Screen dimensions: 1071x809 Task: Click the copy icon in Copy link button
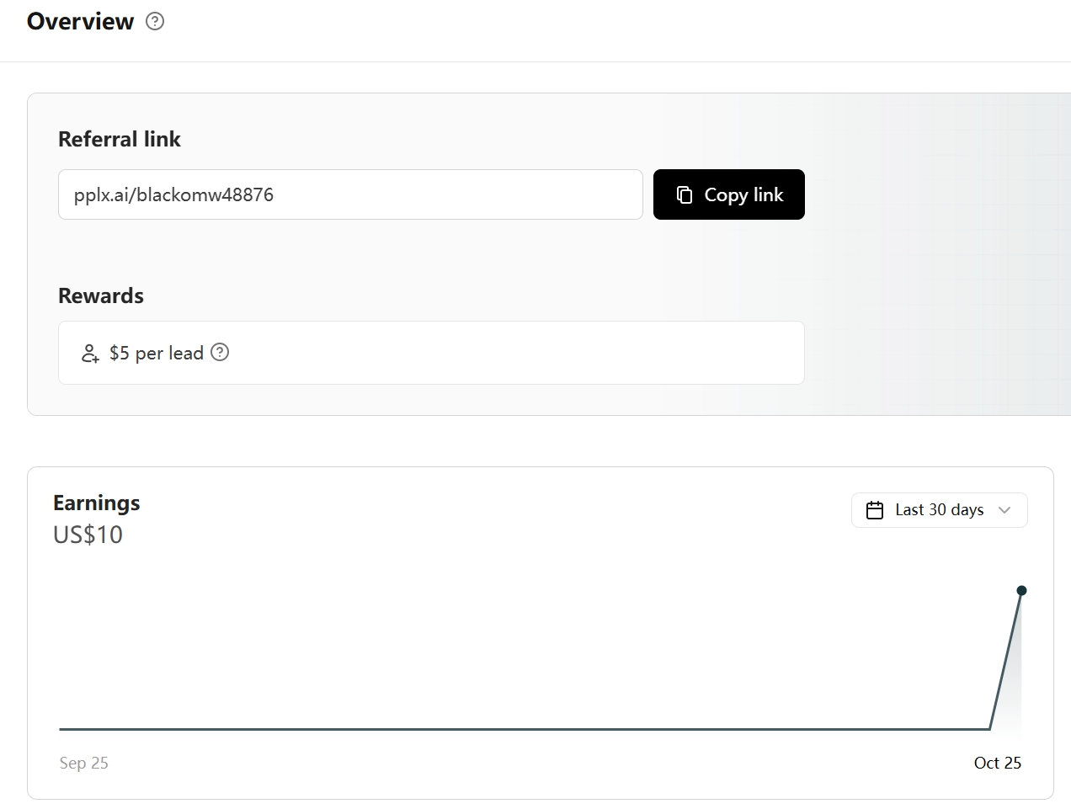coord(685,194)
